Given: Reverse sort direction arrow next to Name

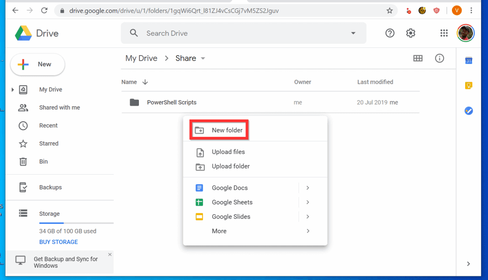Looking at the screenshot, I should pos(145,82).
